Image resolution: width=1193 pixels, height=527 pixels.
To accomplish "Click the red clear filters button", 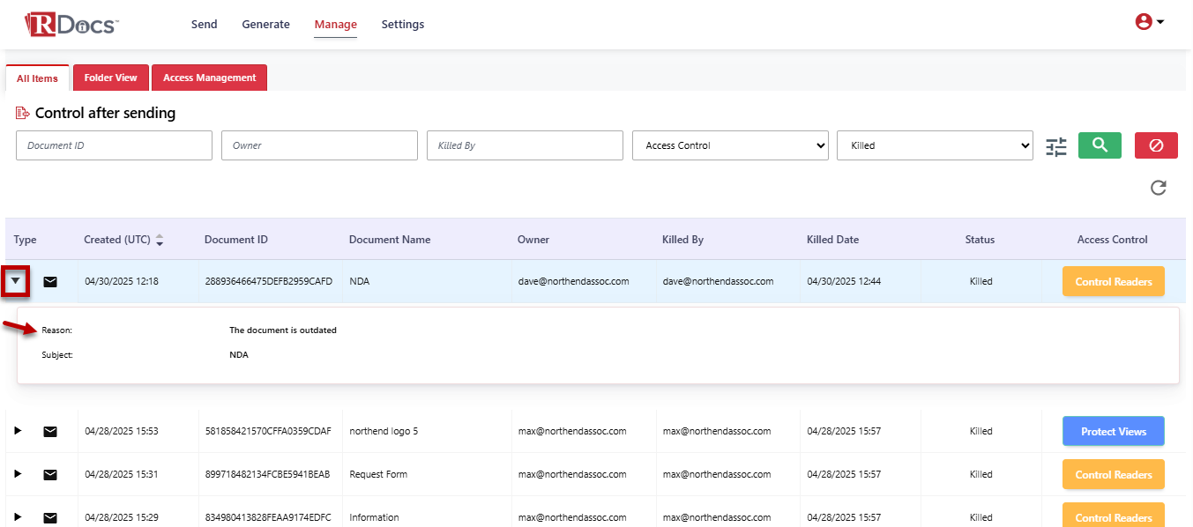I will [1156, 145].
